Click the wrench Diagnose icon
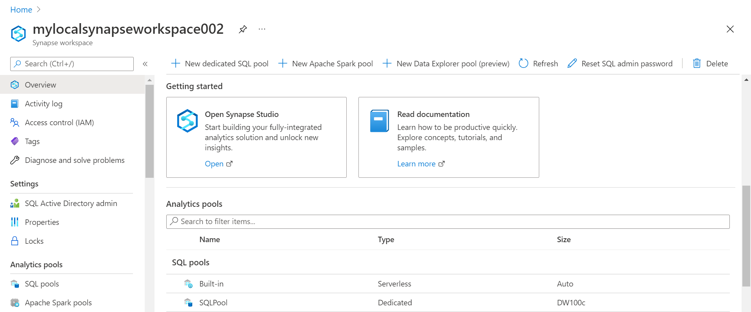The height and width of the screenshot is (312, 751). [15, 160]
